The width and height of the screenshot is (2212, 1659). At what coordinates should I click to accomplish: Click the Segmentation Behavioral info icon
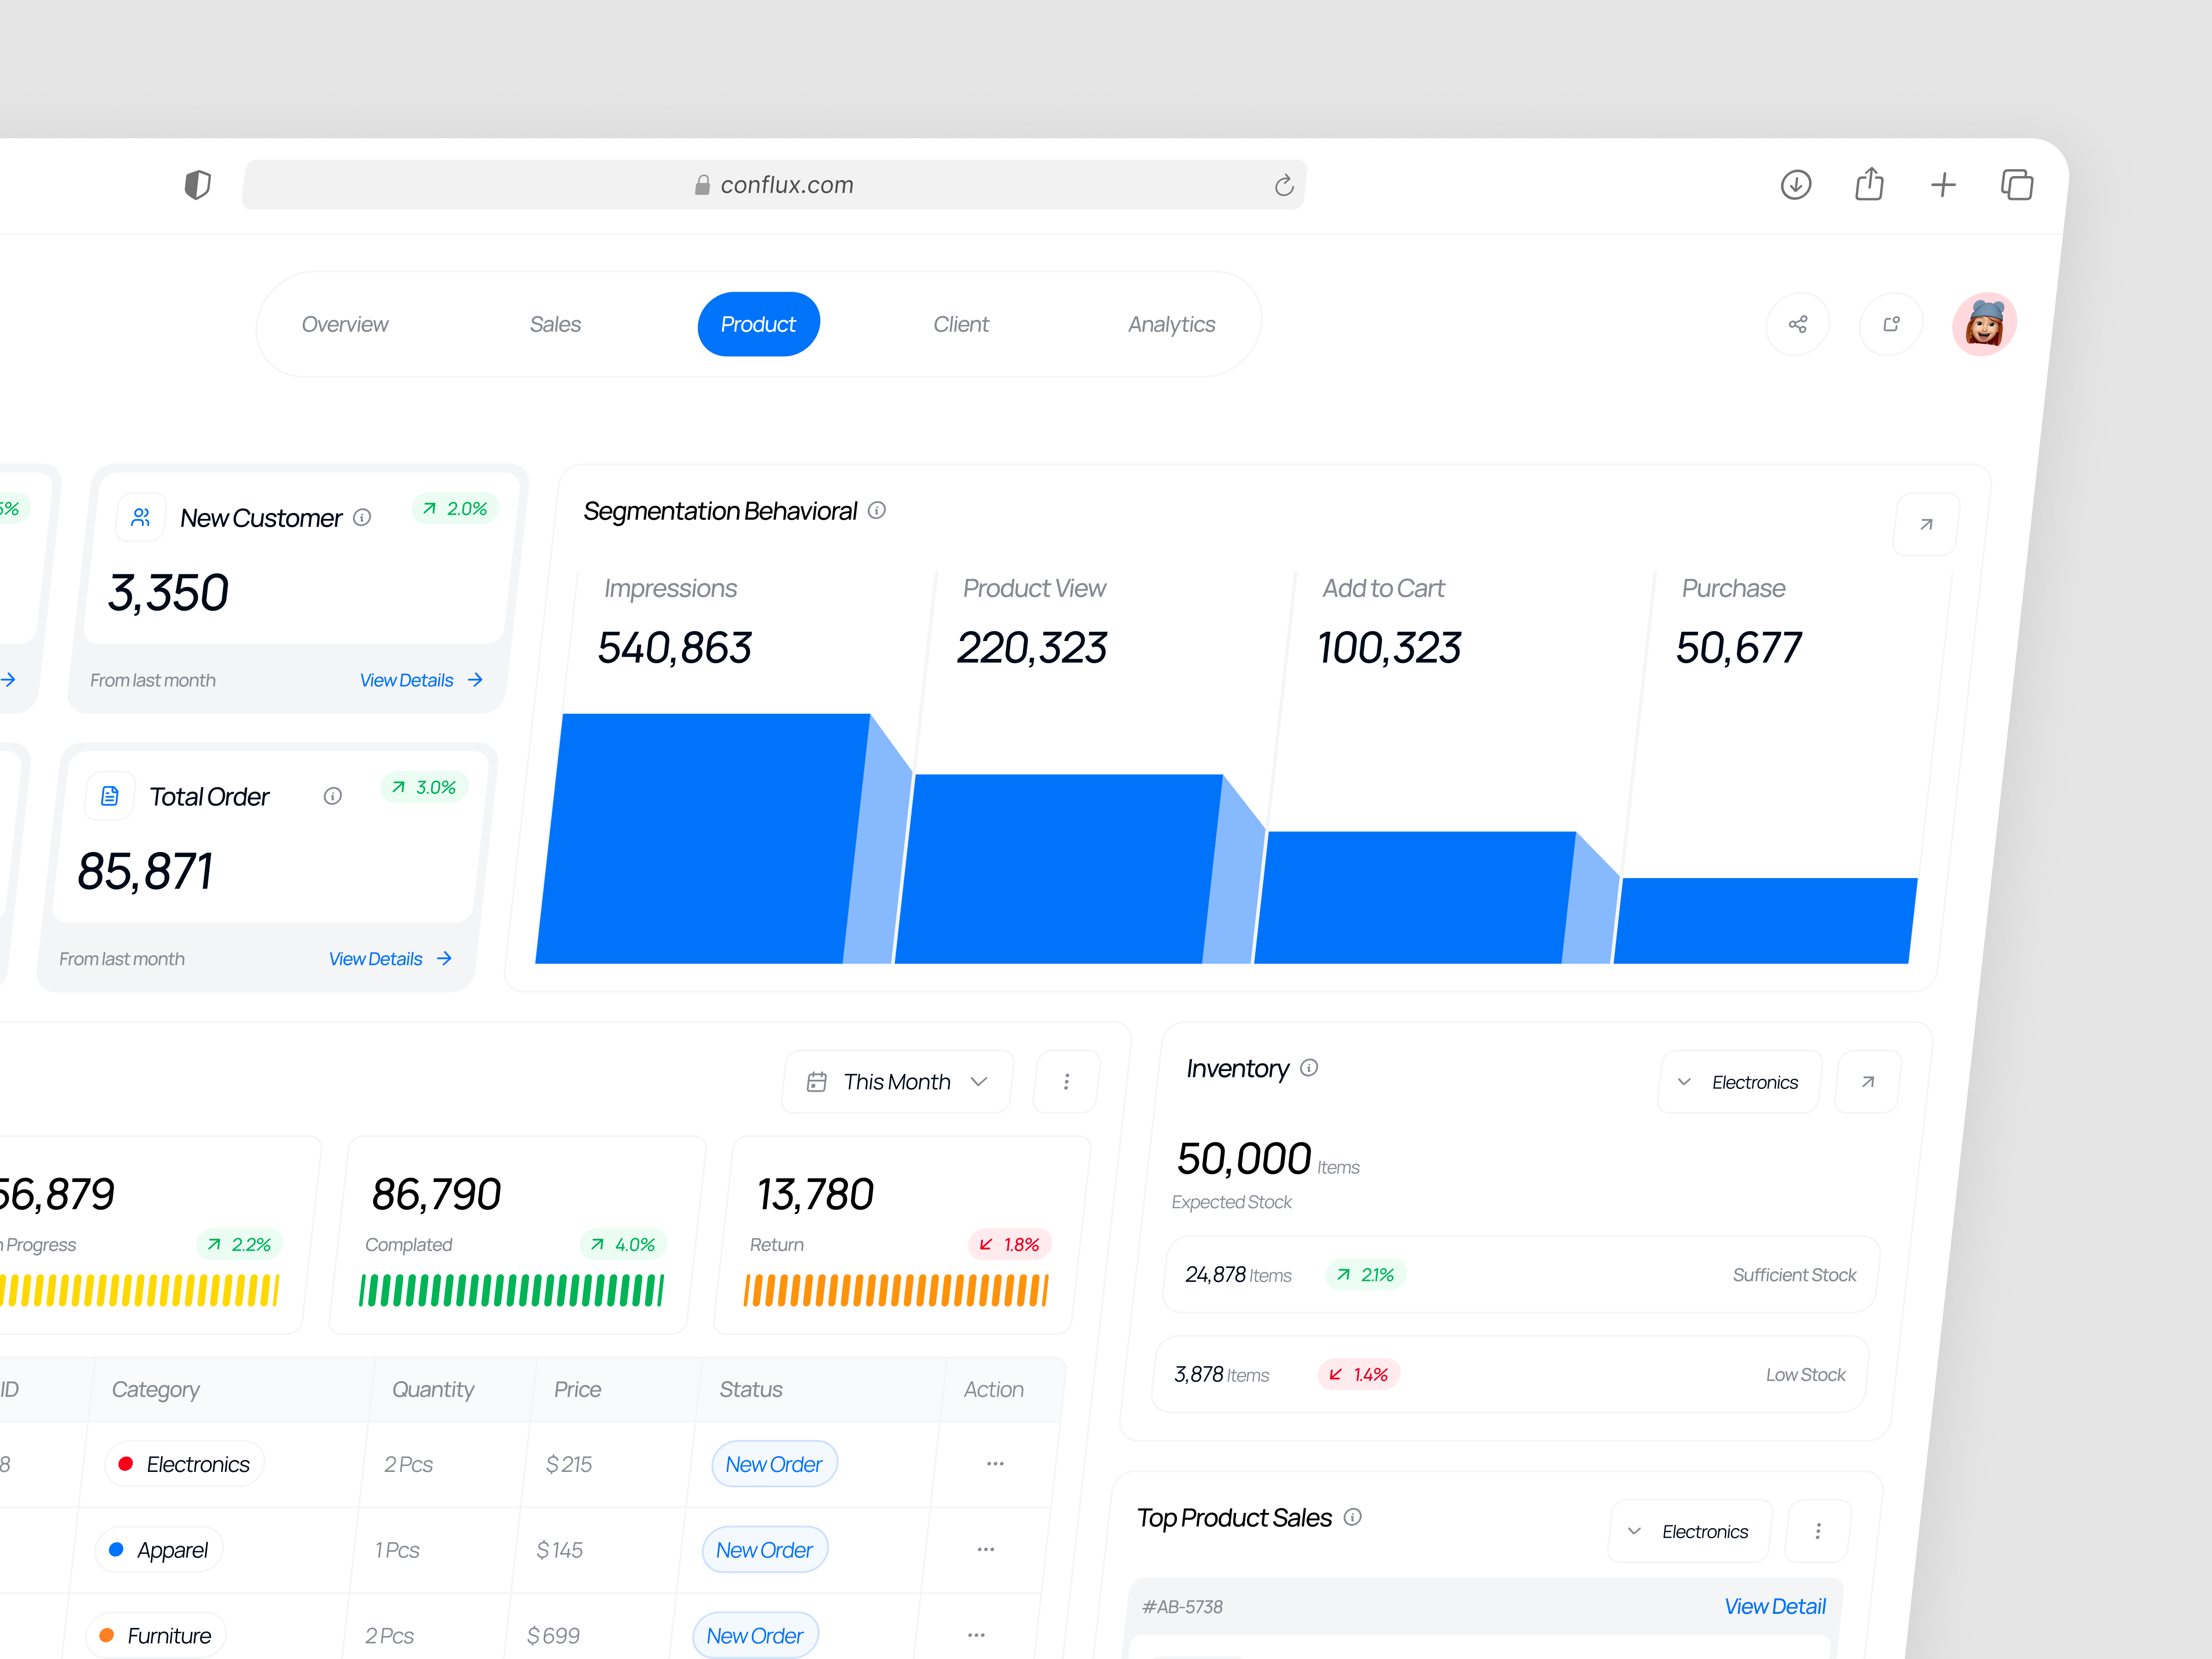[877, 510]
